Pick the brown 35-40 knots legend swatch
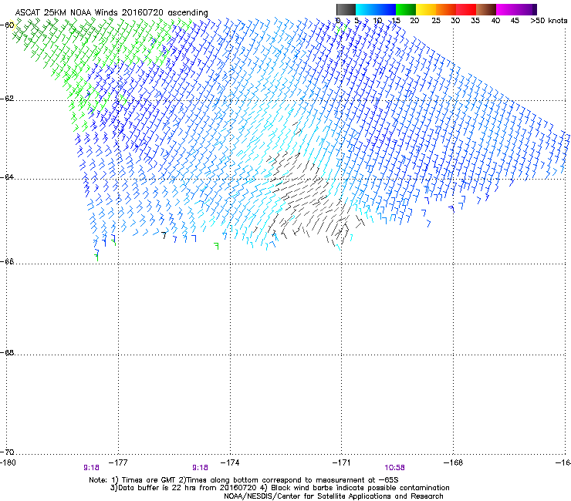Screen dimensions: 571x501 [x=486, y=9]
